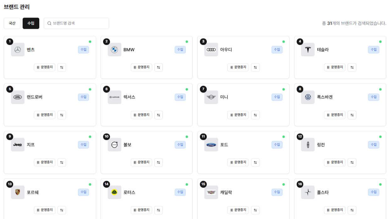Focus the 브랜드명 검색 input field

pyautogui.click(x=79, y=23)
